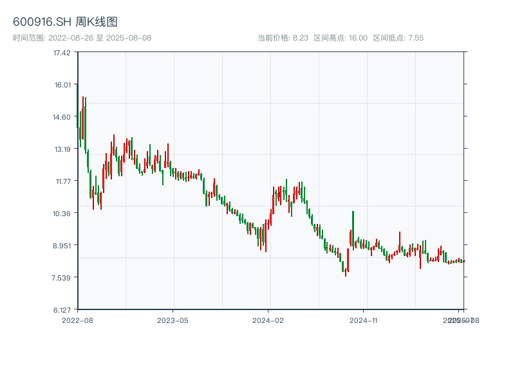Click the 17.42 y-axis price label
515x386 pixels.
click(62, 52)
